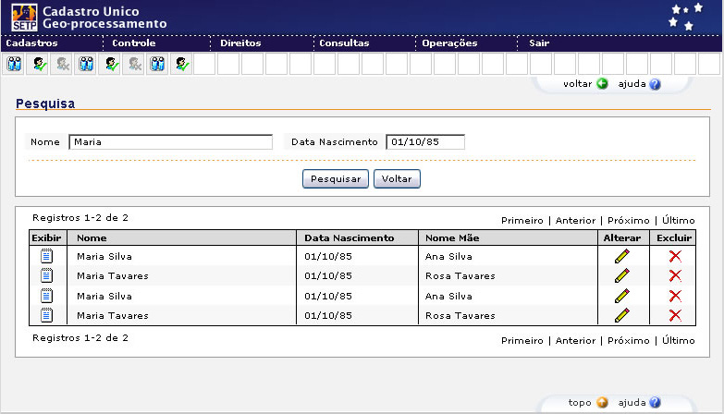Select Sair from the menu bar
This screenshot has height=414, width=724.
click(x=539, y=43)
